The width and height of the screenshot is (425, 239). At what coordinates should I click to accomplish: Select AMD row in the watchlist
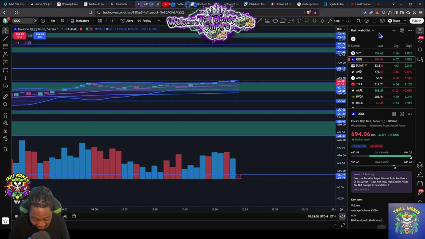tap(382, 72)
